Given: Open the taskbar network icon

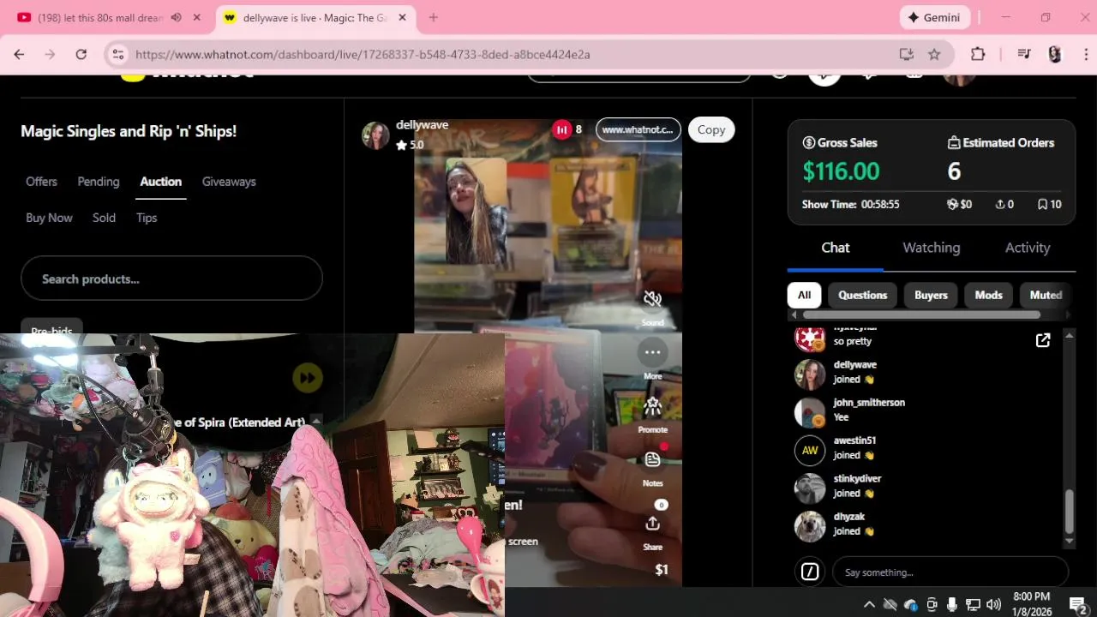Looking at the screenshot, I should pyautogui.click(x=973, y=604).
